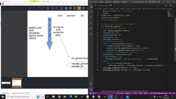Image resolution: width=176 pixels, height=99 pixels.
Task: Open the errors and warnings status item
Action: pyautogui.click(x=93, y=93)
